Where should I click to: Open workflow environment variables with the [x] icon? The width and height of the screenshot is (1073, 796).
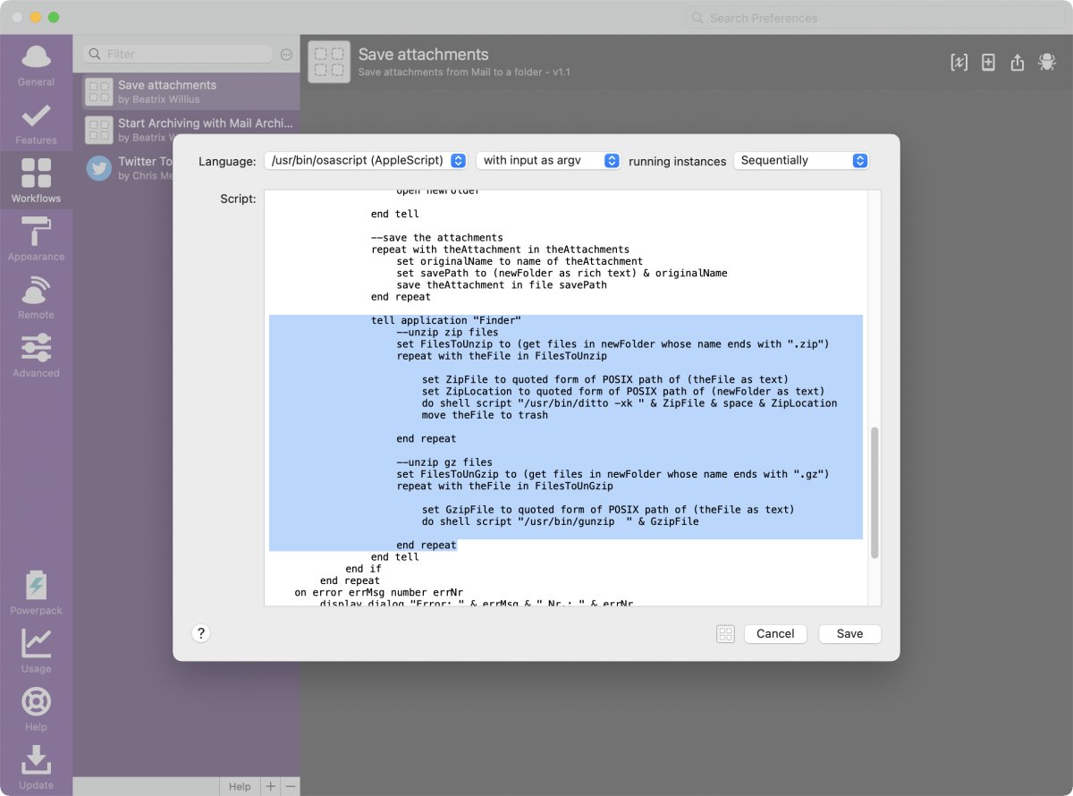tap(959, 62)
